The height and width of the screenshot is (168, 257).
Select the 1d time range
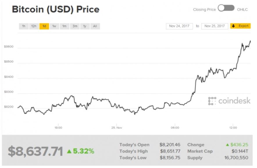coord(44,26)
